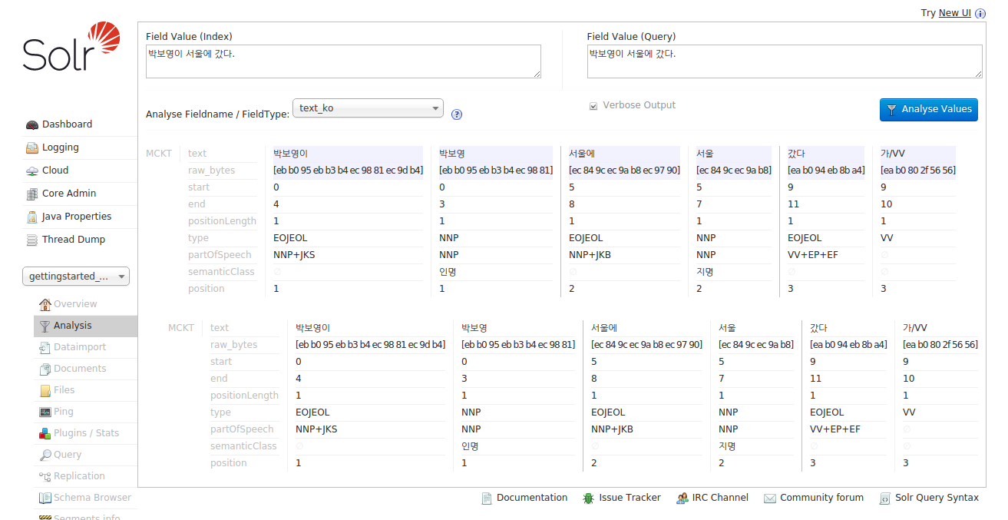Click the Logging icon in sidebar

click(32, 147)
